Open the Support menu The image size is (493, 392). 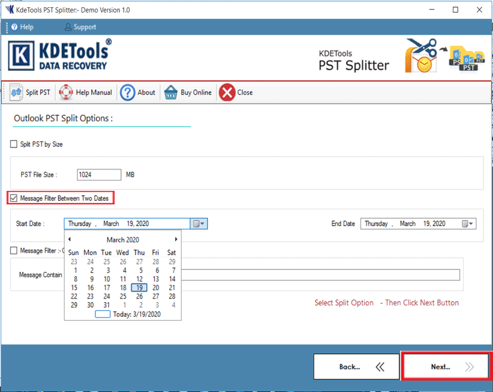[85, 27]
